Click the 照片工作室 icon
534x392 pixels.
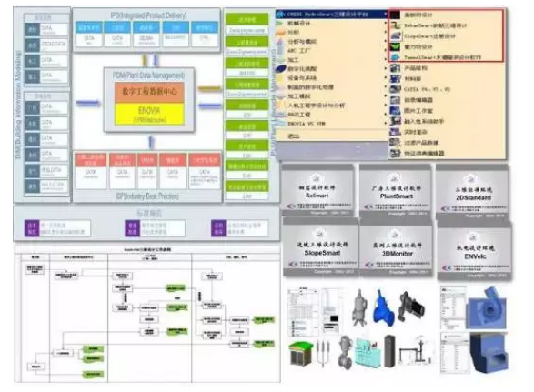pyautogui.click(x=395, y=111)
